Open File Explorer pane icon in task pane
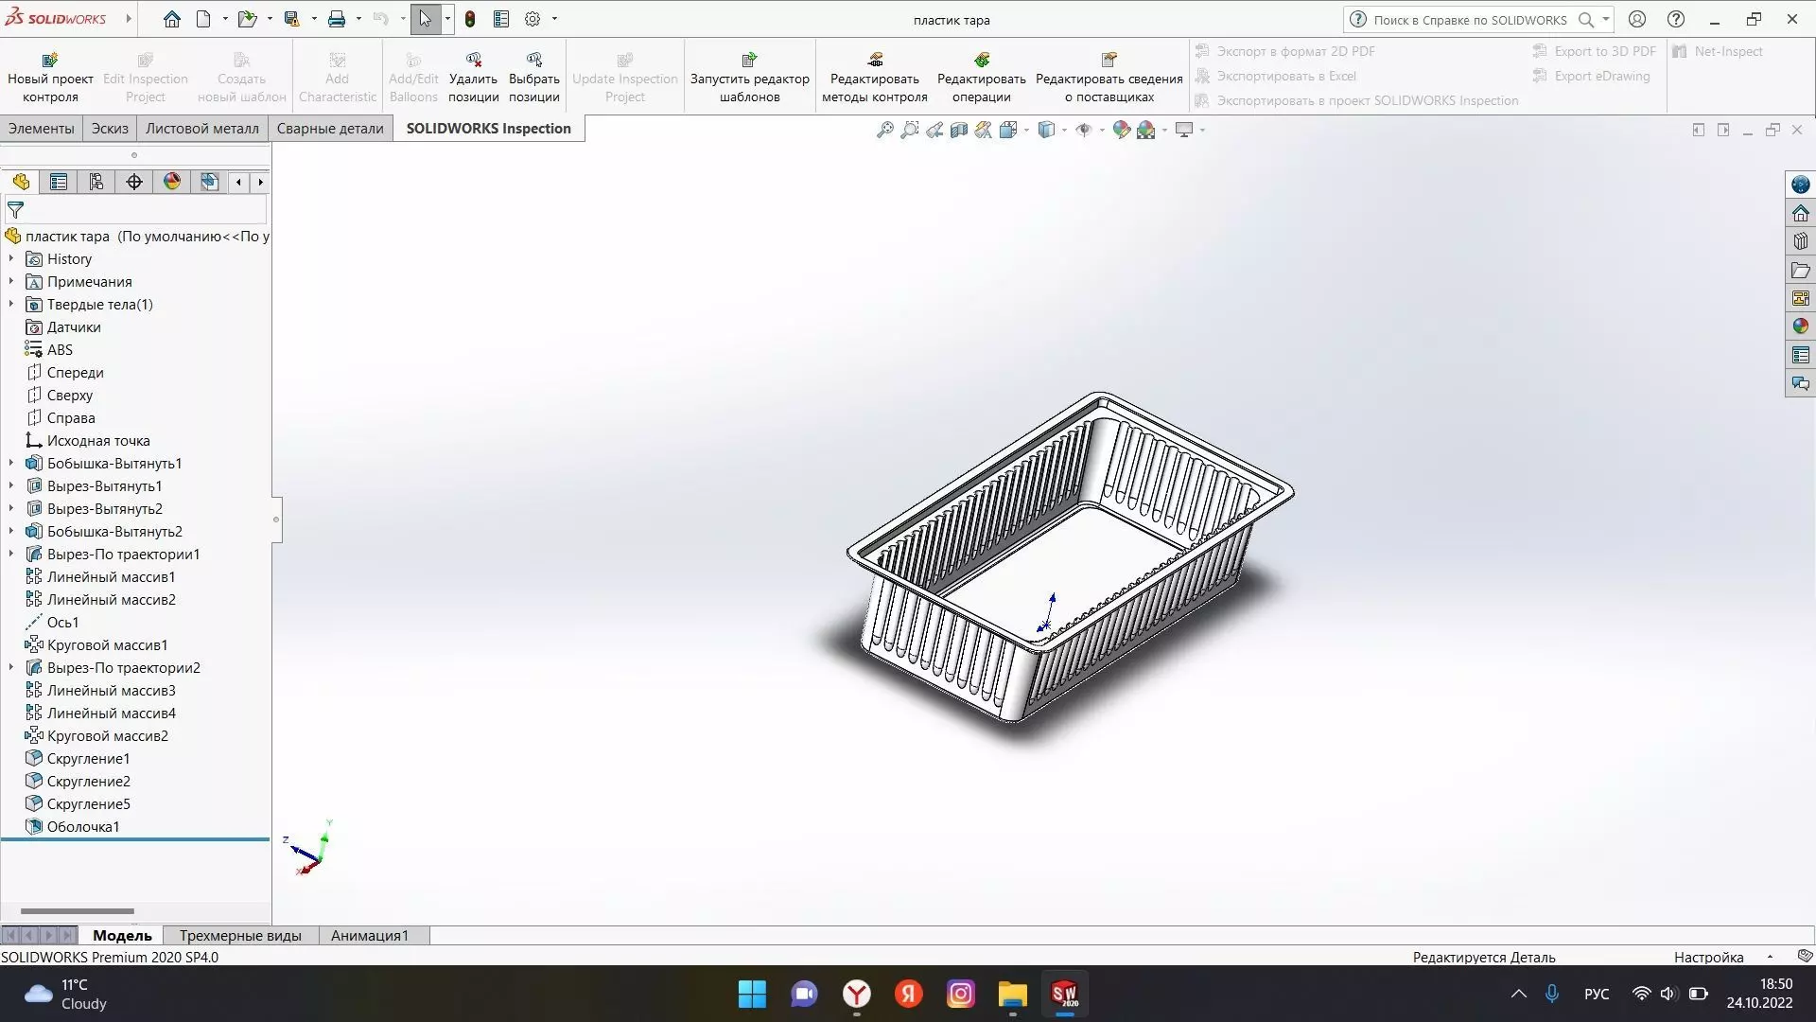1816x1022 pixels. point(1800,270)
